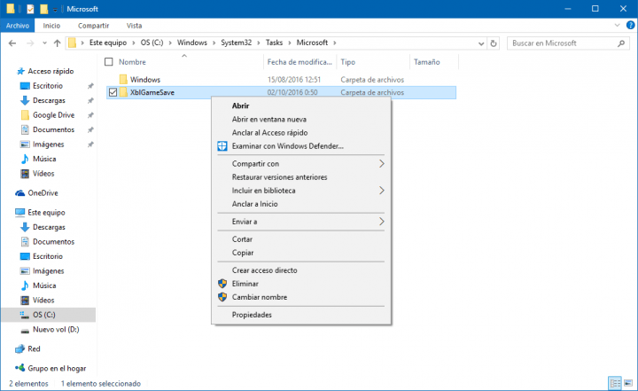Click the forward navigation arrow

(x=30, y=43)
